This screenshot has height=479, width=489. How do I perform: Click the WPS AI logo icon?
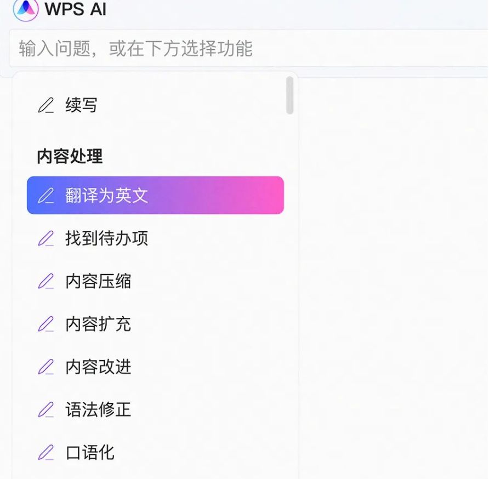click(25, 9)
